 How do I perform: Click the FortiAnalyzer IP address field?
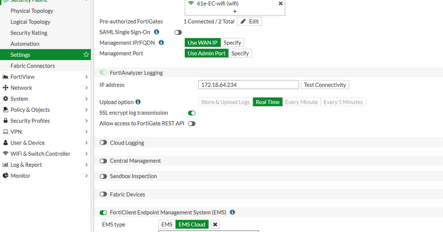point(248,85)
